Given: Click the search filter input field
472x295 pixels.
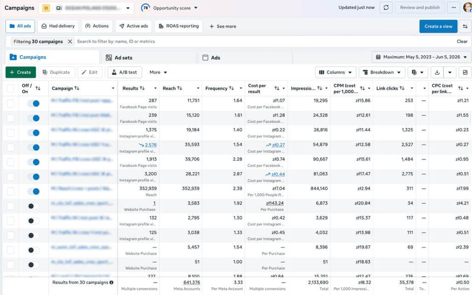Looking at the screenshot, I should tap(265, 41).
